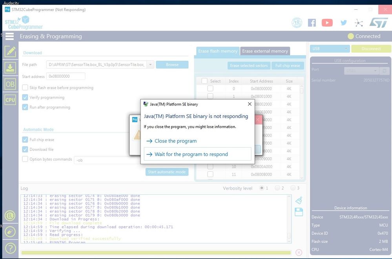Check the Select all sectors header checkbox
Image resolution: width=392 pixels, height=259 pixels.
[204, 81]
